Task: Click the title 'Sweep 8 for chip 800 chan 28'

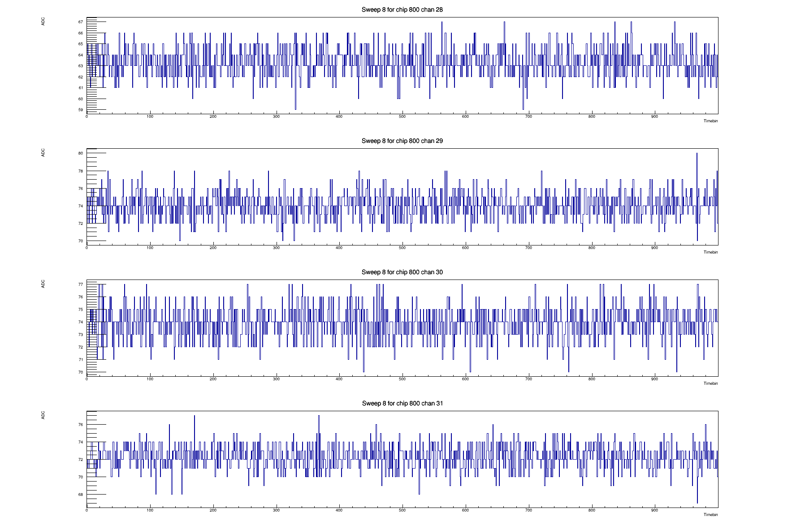Action: pos(402,9)
